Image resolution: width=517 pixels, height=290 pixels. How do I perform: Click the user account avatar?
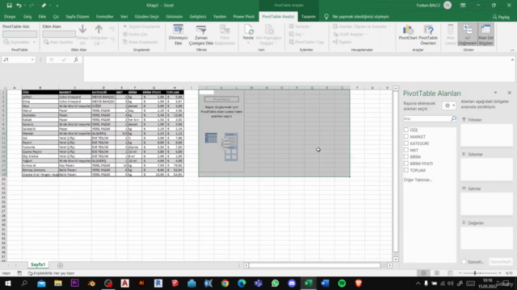(448, 6)
